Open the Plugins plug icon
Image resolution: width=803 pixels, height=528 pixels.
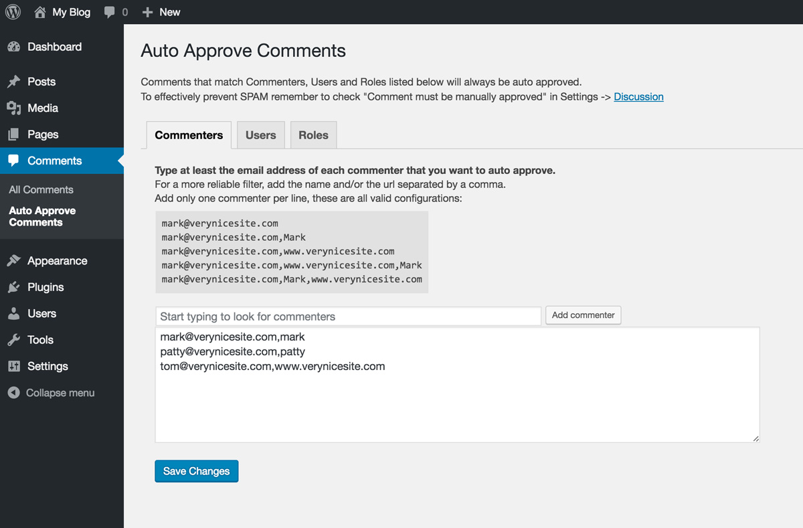click(x=13, y=287)
